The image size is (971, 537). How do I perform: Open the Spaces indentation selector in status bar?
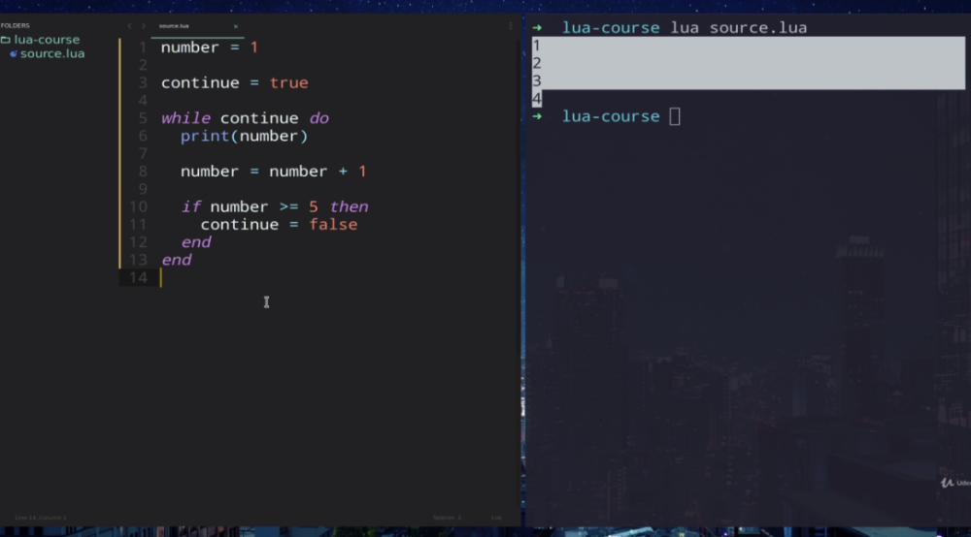click(x=447, y=518)
